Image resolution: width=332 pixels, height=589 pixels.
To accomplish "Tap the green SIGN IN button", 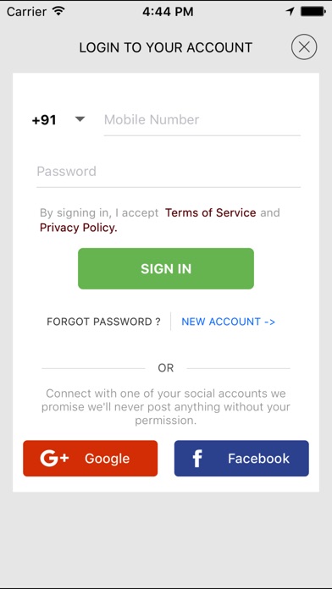I will [166, 268].
